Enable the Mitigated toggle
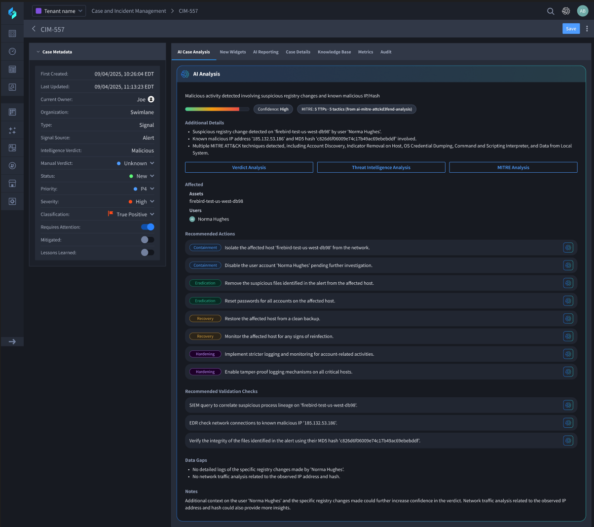The height and width of the screenshot is (527, 594). click(x=147, y=239)
